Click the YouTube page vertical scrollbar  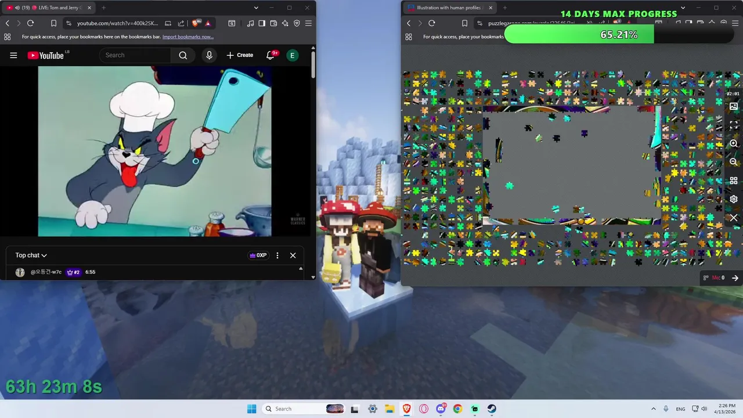(313, 64)
